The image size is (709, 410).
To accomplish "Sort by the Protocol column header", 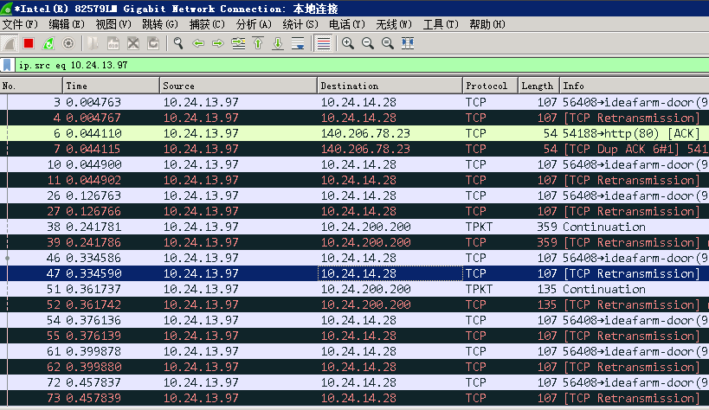I will [x=490, y=86].
